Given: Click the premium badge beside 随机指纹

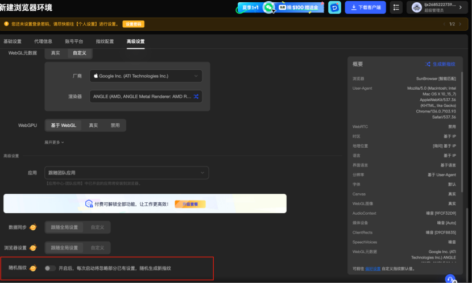Looking at the screenshot, I should (34, 268).
